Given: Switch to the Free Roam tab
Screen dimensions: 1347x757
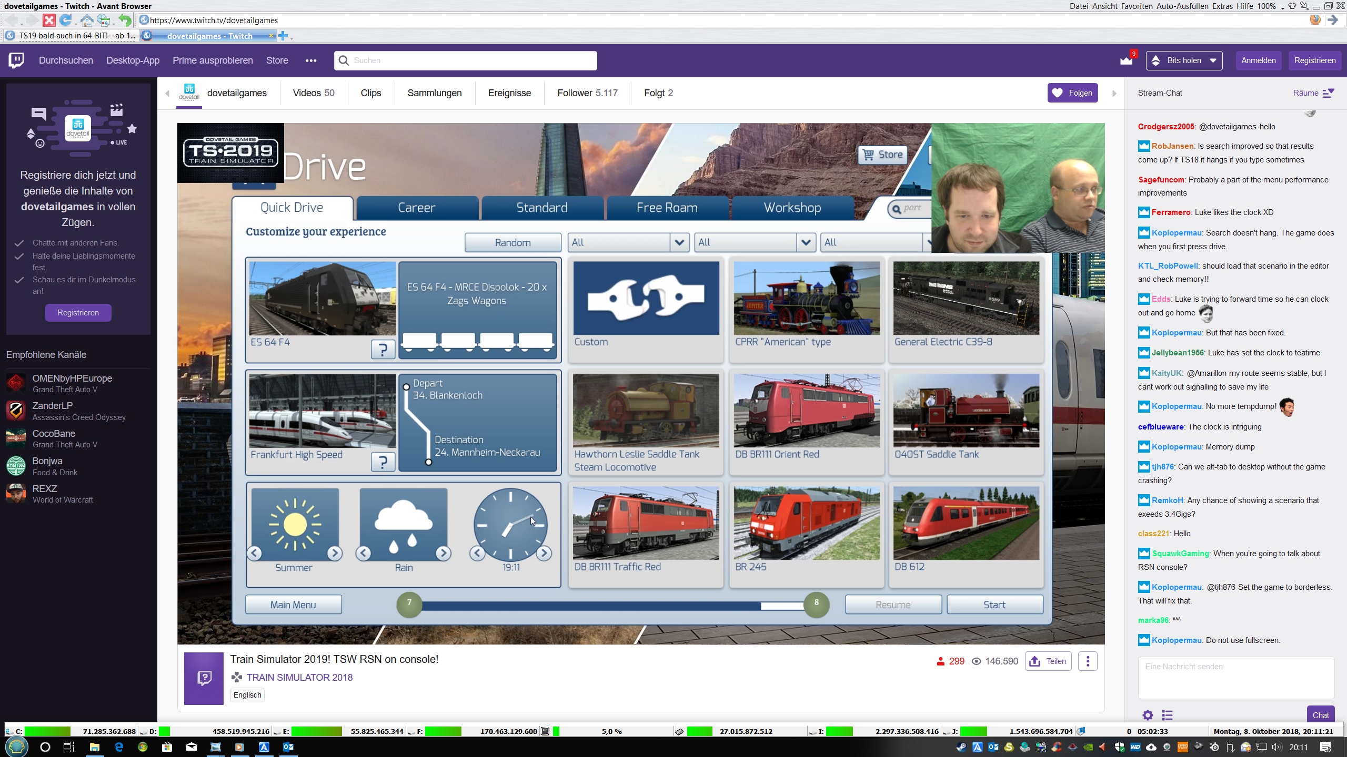Looking at the screenshot, I should click(667, 208).
